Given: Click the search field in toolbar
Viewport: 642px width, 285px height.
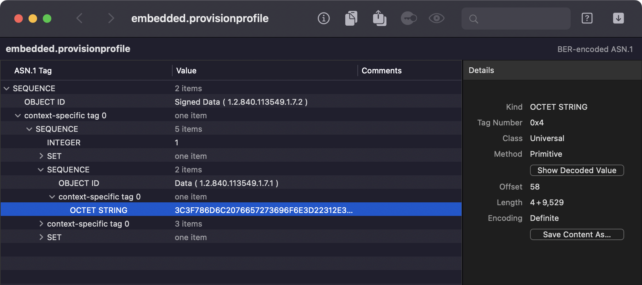Looking at the screenshot, I should [521, 19].
